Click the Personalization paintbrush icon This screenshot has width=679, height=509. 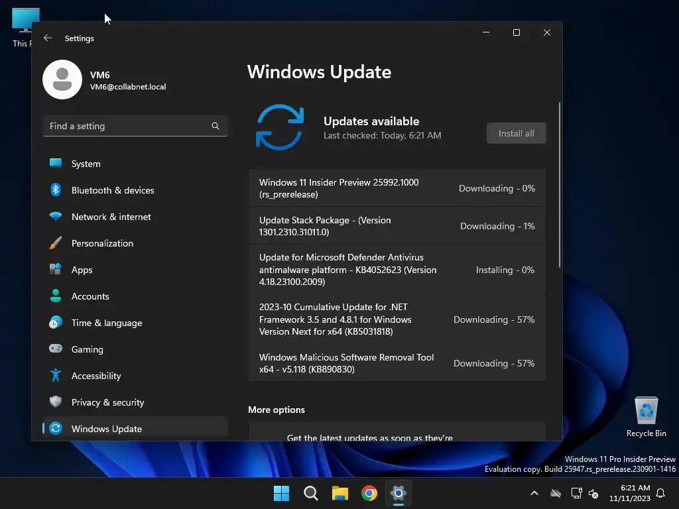click(x=56, y=243)
